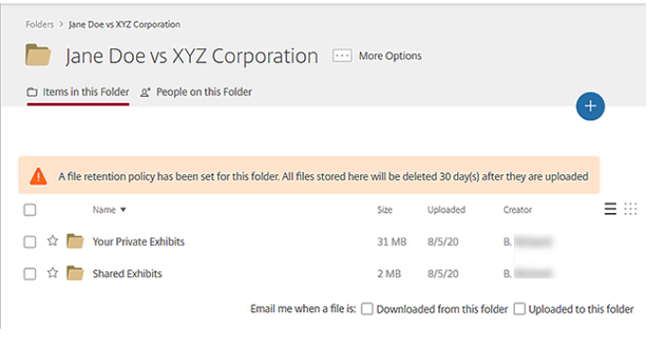Screen dimensions: 648x360
Task: Click the Shared Exhibits folder icon
Action: click(x=75, y=273)
